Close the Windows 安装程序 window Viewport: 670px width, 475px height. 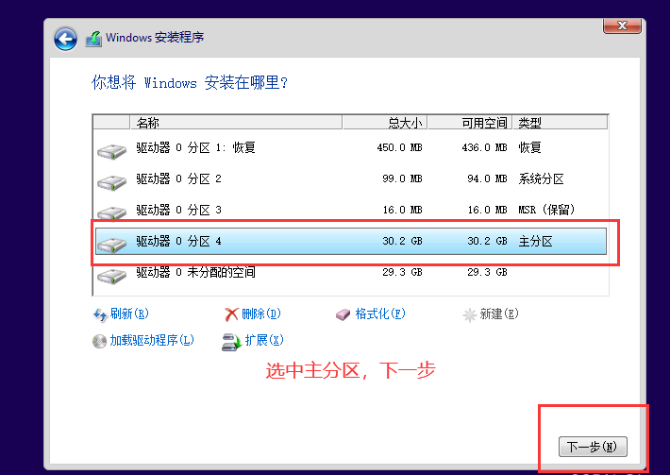pyautogui.click(x=622, y=26)
